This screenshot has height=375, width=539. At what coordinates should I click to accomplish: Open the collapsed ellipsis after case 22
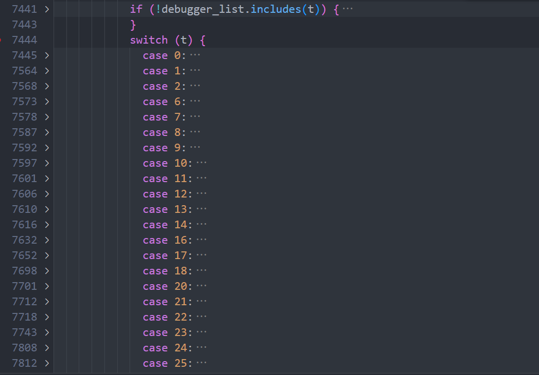point(201,317)
